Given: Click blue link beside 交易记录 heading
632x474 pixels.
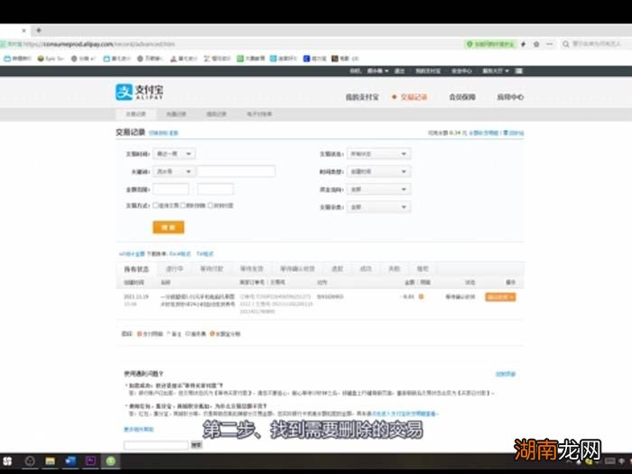Looking at the screenshot, I should coord(163,133).
